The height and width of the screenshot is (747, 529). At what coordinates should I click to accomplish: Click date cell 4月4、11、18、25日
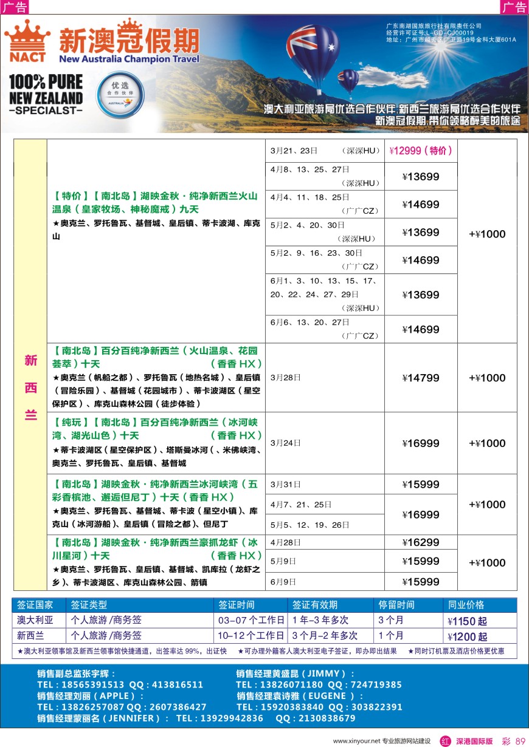(325, 204)
